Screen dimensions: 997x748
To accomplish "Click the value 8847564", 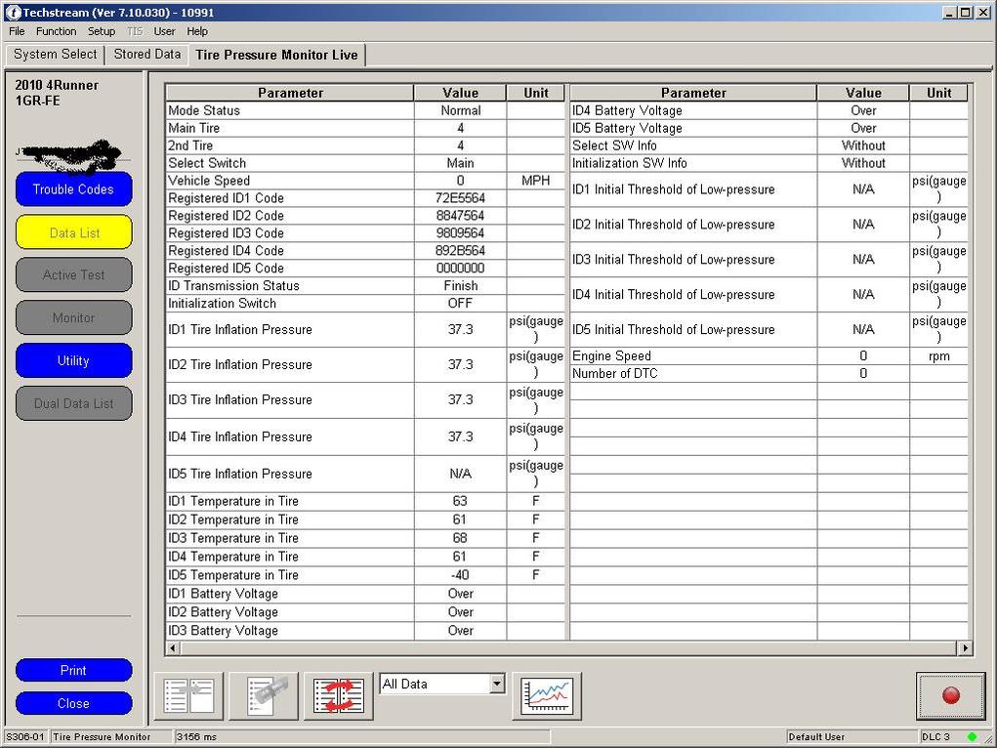I will (460, 216).
